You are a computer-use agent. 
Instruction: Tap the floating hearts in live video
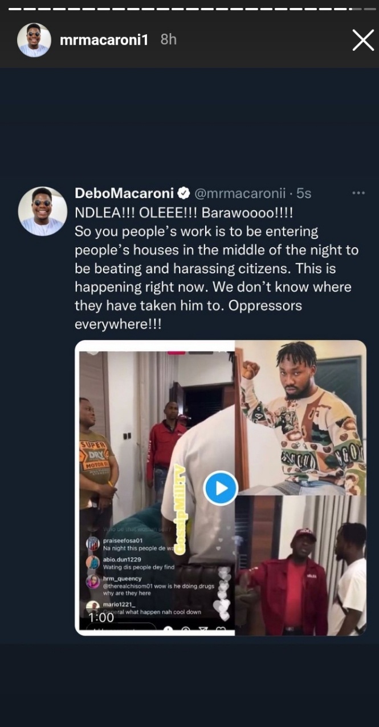225,593
